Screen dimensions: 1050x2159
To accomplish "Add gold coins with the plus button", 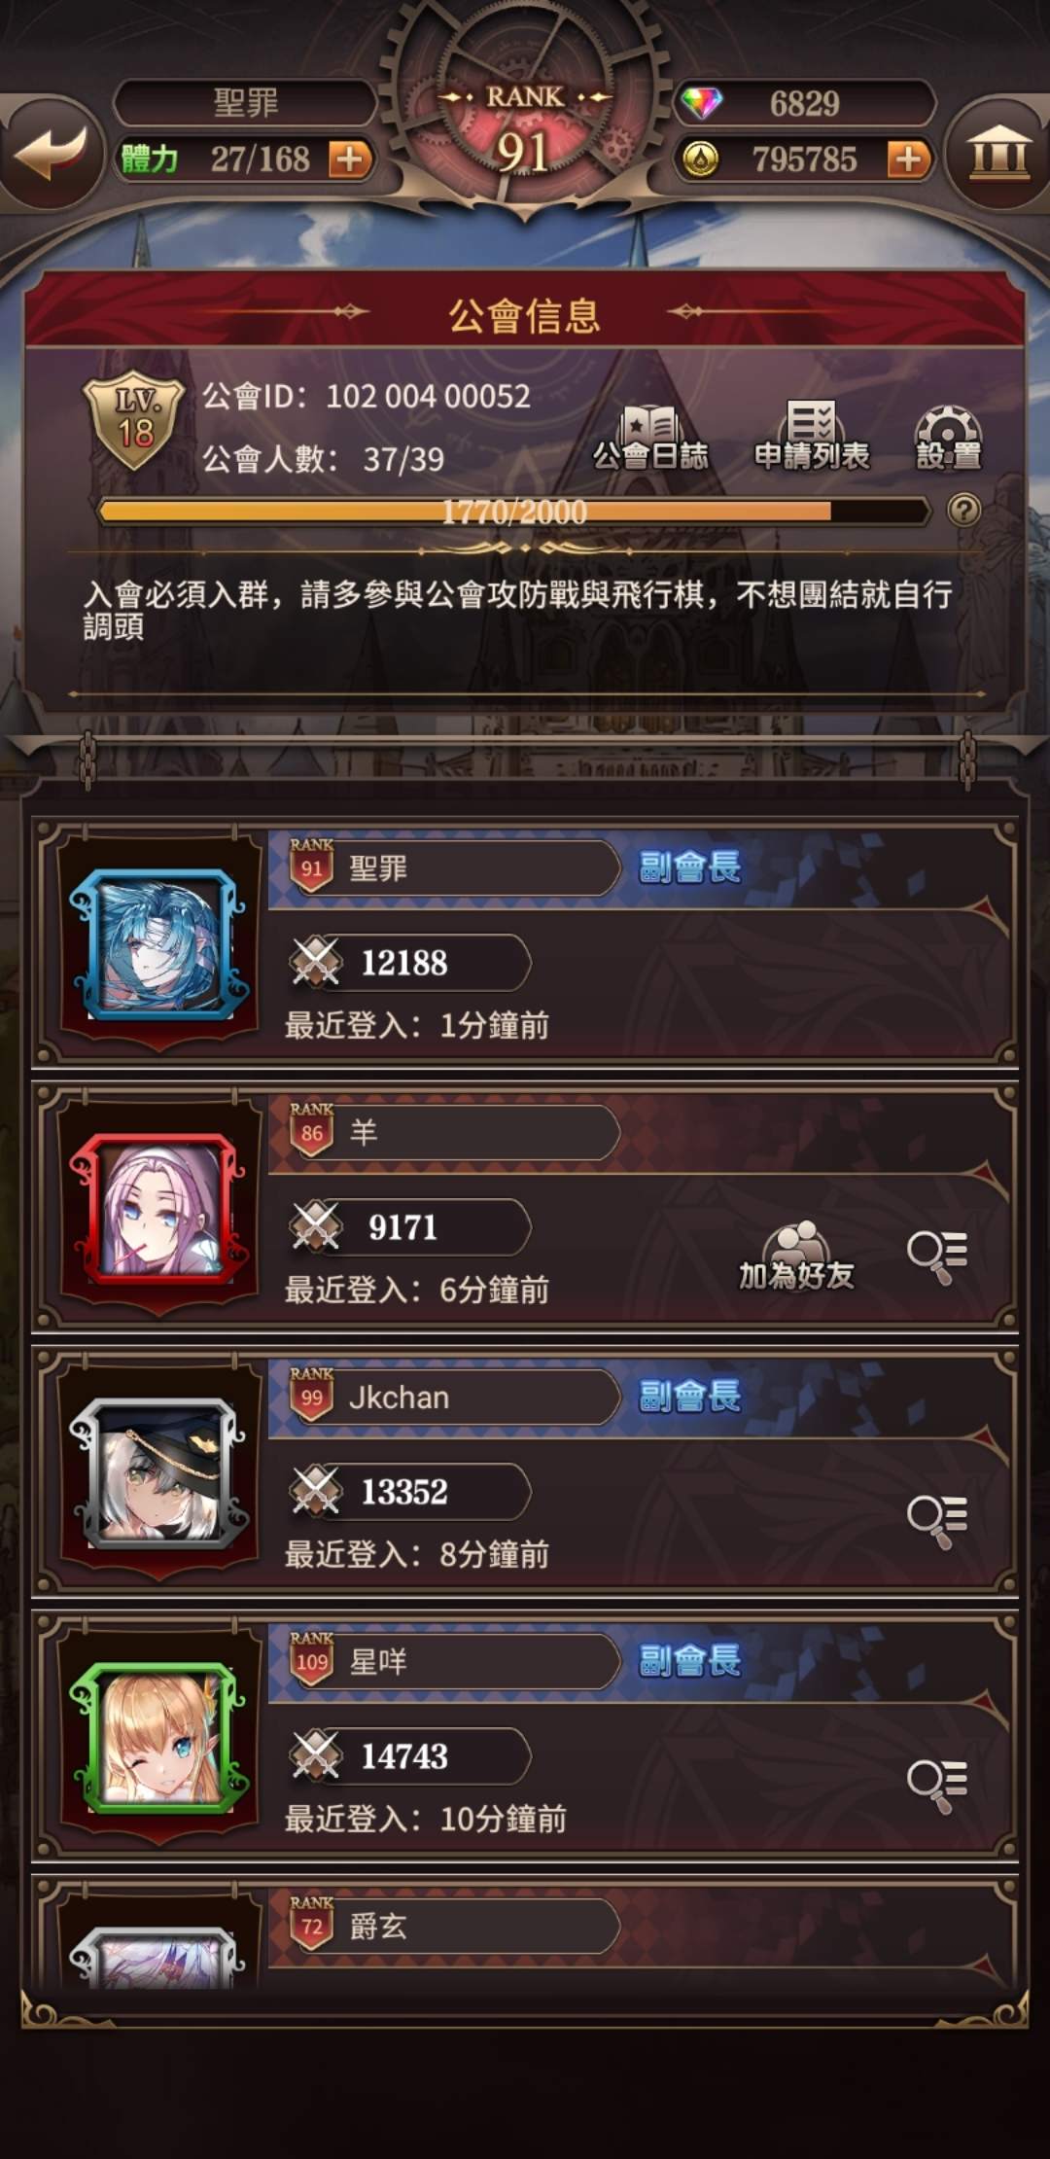I will pos(909,159).
